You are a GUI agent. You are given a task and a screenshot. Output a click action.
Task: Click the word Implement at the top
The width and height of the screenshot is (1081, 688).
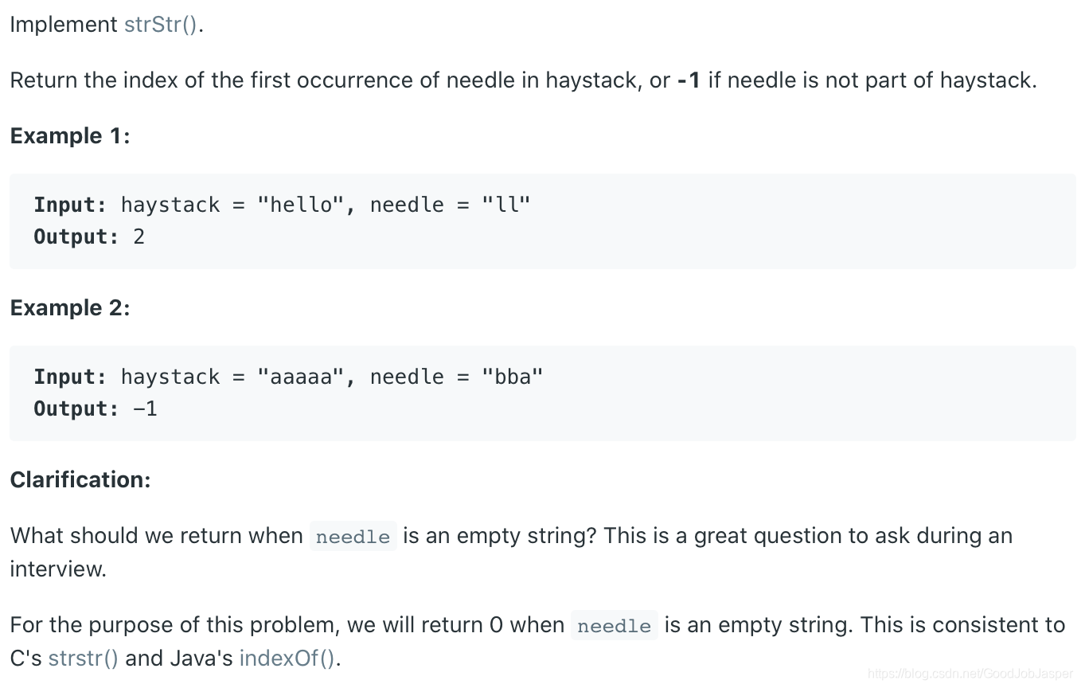tap(64, 25)
